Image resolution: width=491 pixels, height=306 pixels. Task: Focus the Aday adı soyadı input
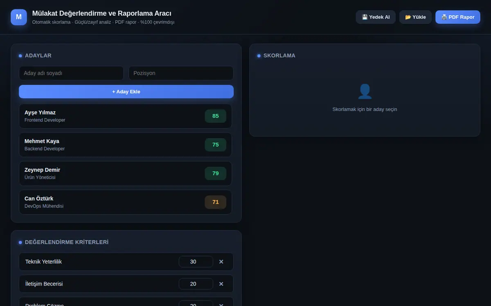71,73
